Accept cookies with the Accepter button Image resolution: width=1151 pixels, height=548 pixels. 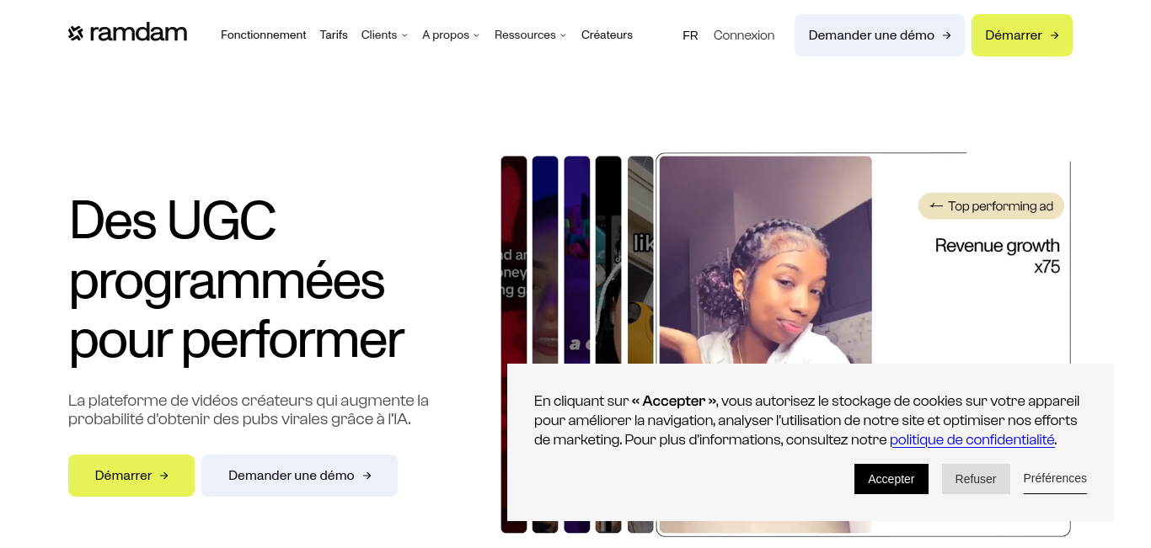coord(891,479)
